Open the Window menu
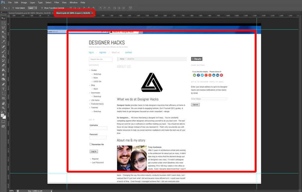 (73, 2)
